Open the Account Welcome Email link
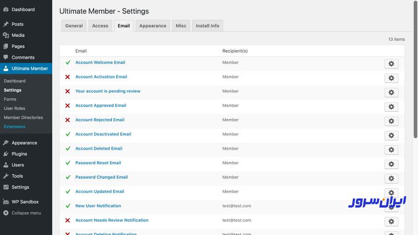418x235 pixels. point(100,63)
